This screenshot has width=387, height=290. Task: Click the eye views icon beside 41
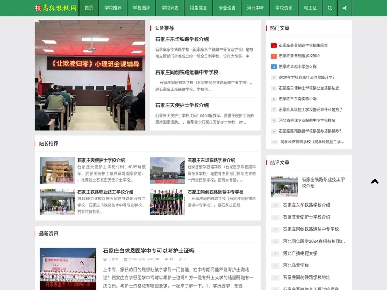[166, 259]
